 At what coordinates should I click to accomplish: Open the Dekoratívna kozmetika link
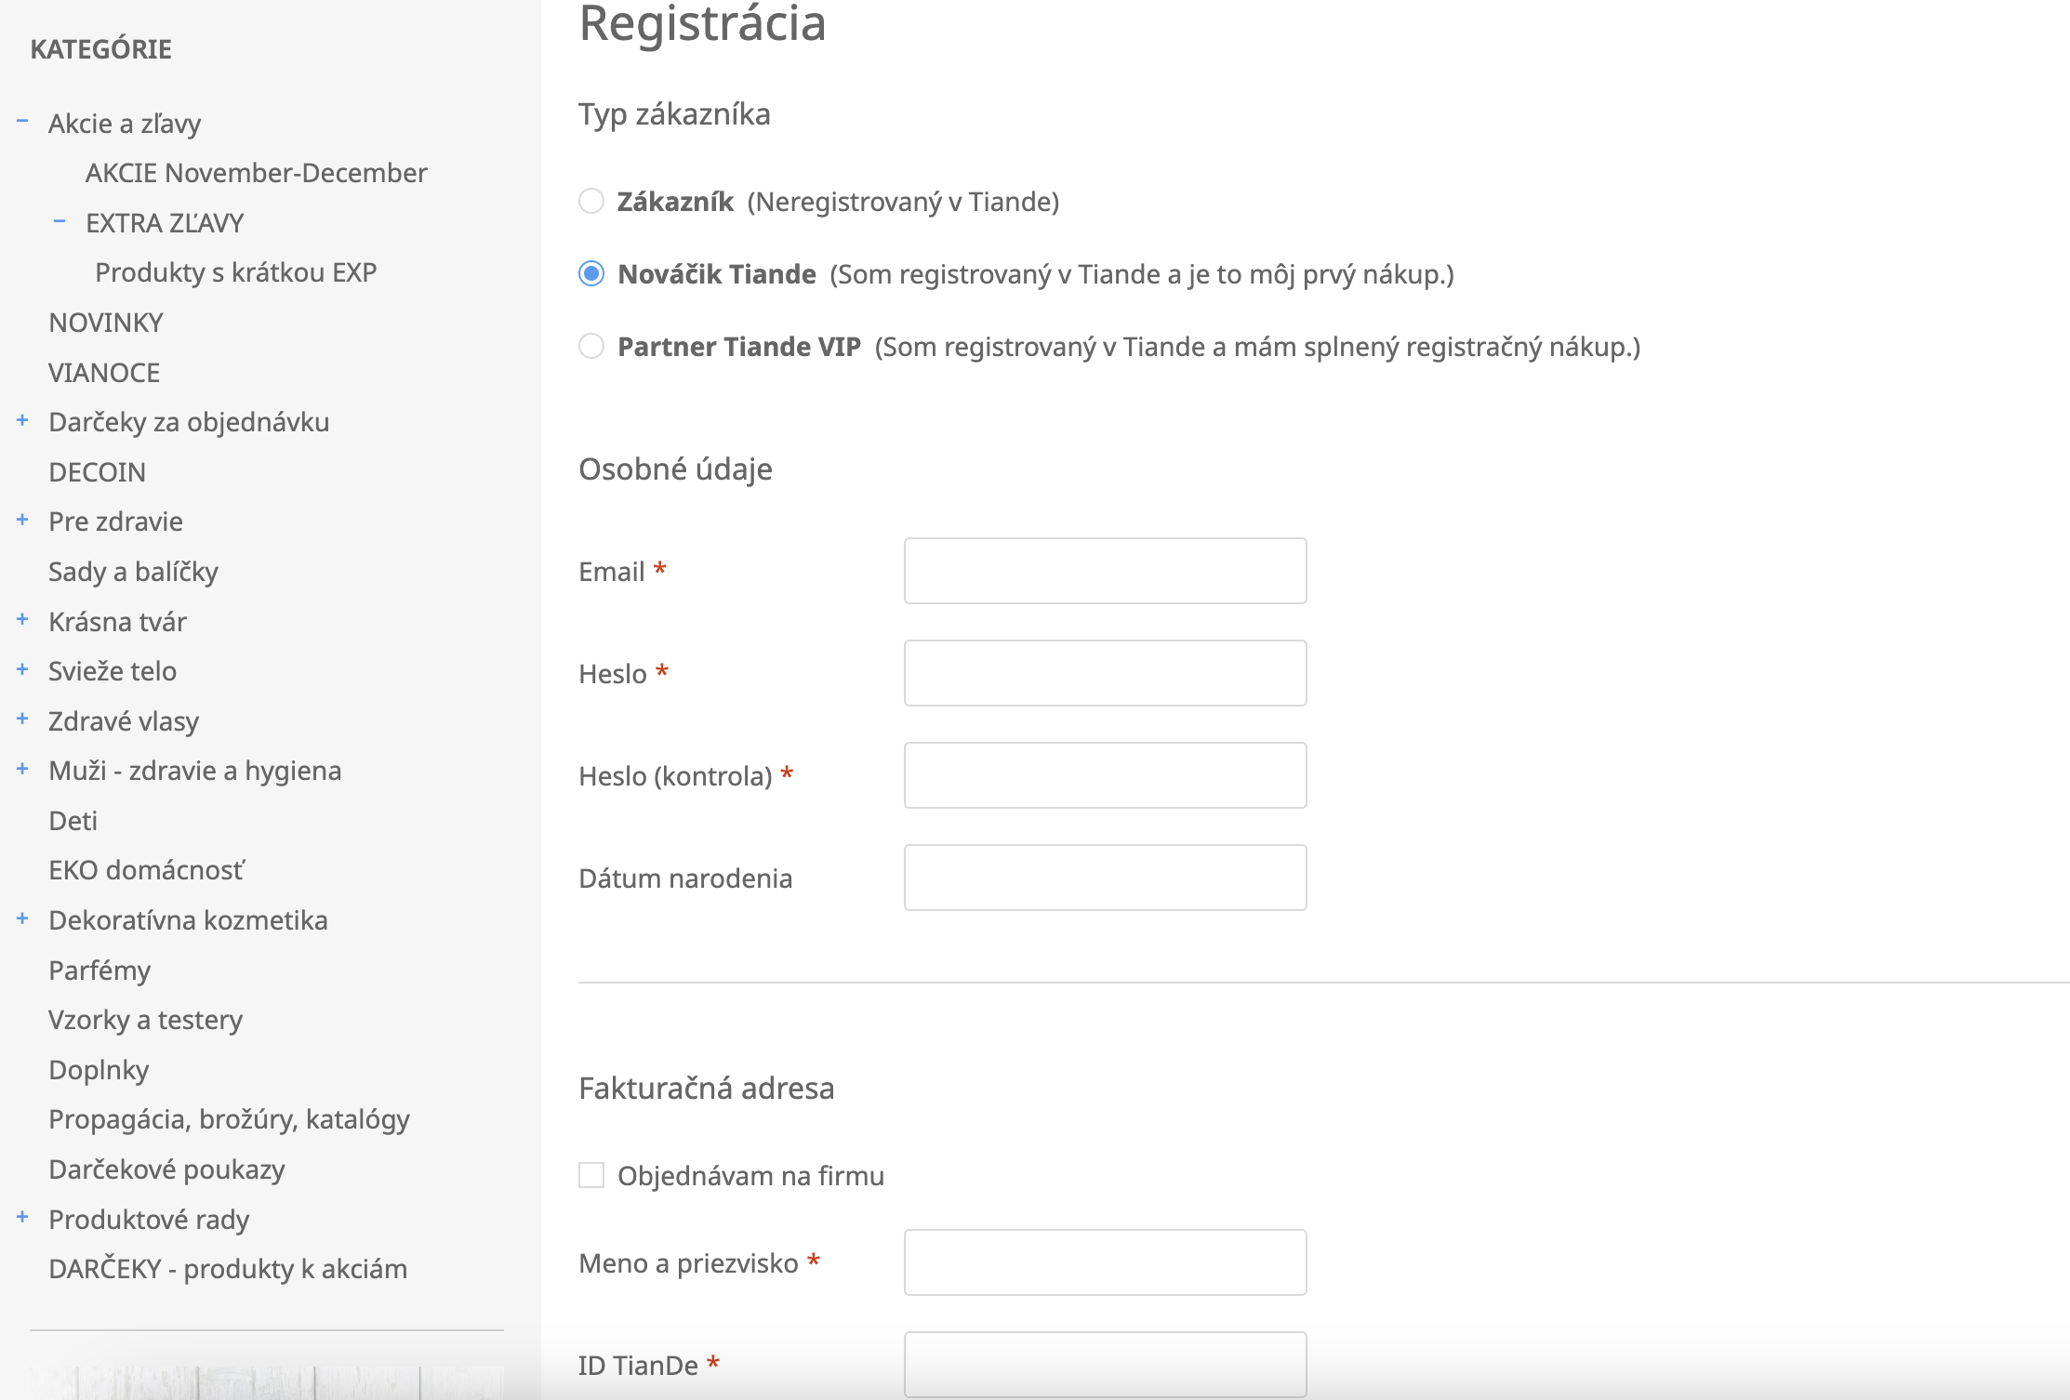[188, 920]
